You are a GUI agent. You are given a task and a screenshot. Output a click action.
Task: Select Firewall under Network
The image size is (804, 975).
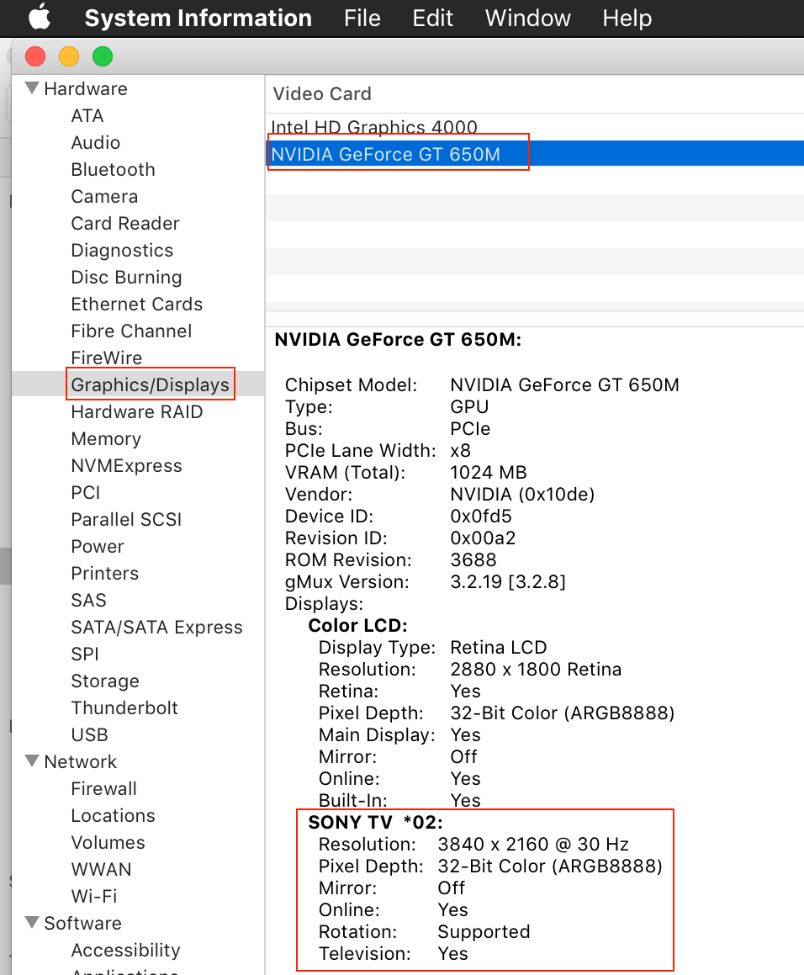pos(103,788)
